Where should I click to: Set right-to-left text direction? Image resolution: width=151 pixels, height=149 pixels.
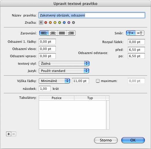[x=140, y=33]
